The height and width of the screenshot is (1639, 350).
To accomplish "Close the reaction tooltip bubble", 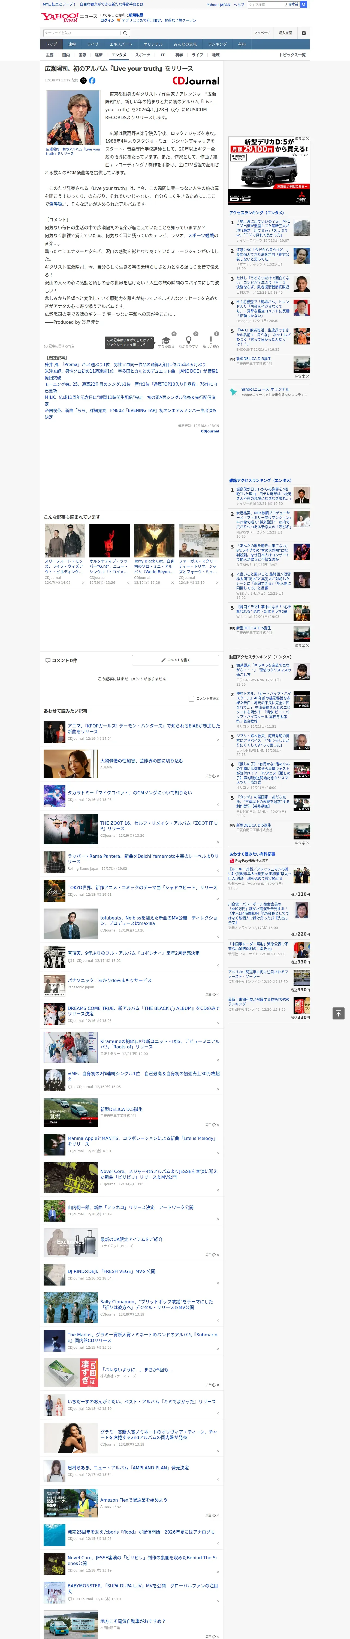I will pyautogui.click(x=151, y=339).
